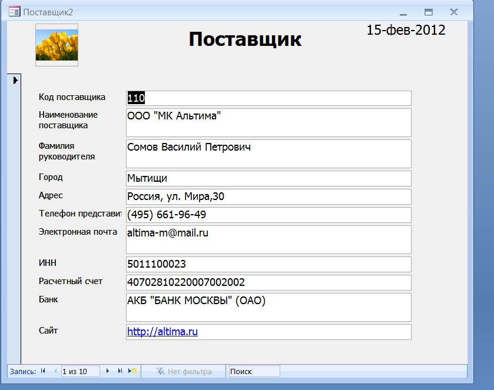
Task: Click the Телефон представит label
Action: [80, 214]
